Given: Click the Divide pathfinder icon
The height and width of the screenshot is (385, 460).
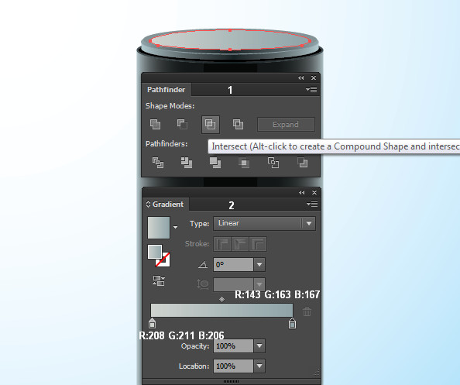Looking at the screenshot, I should tap(158, 163).
